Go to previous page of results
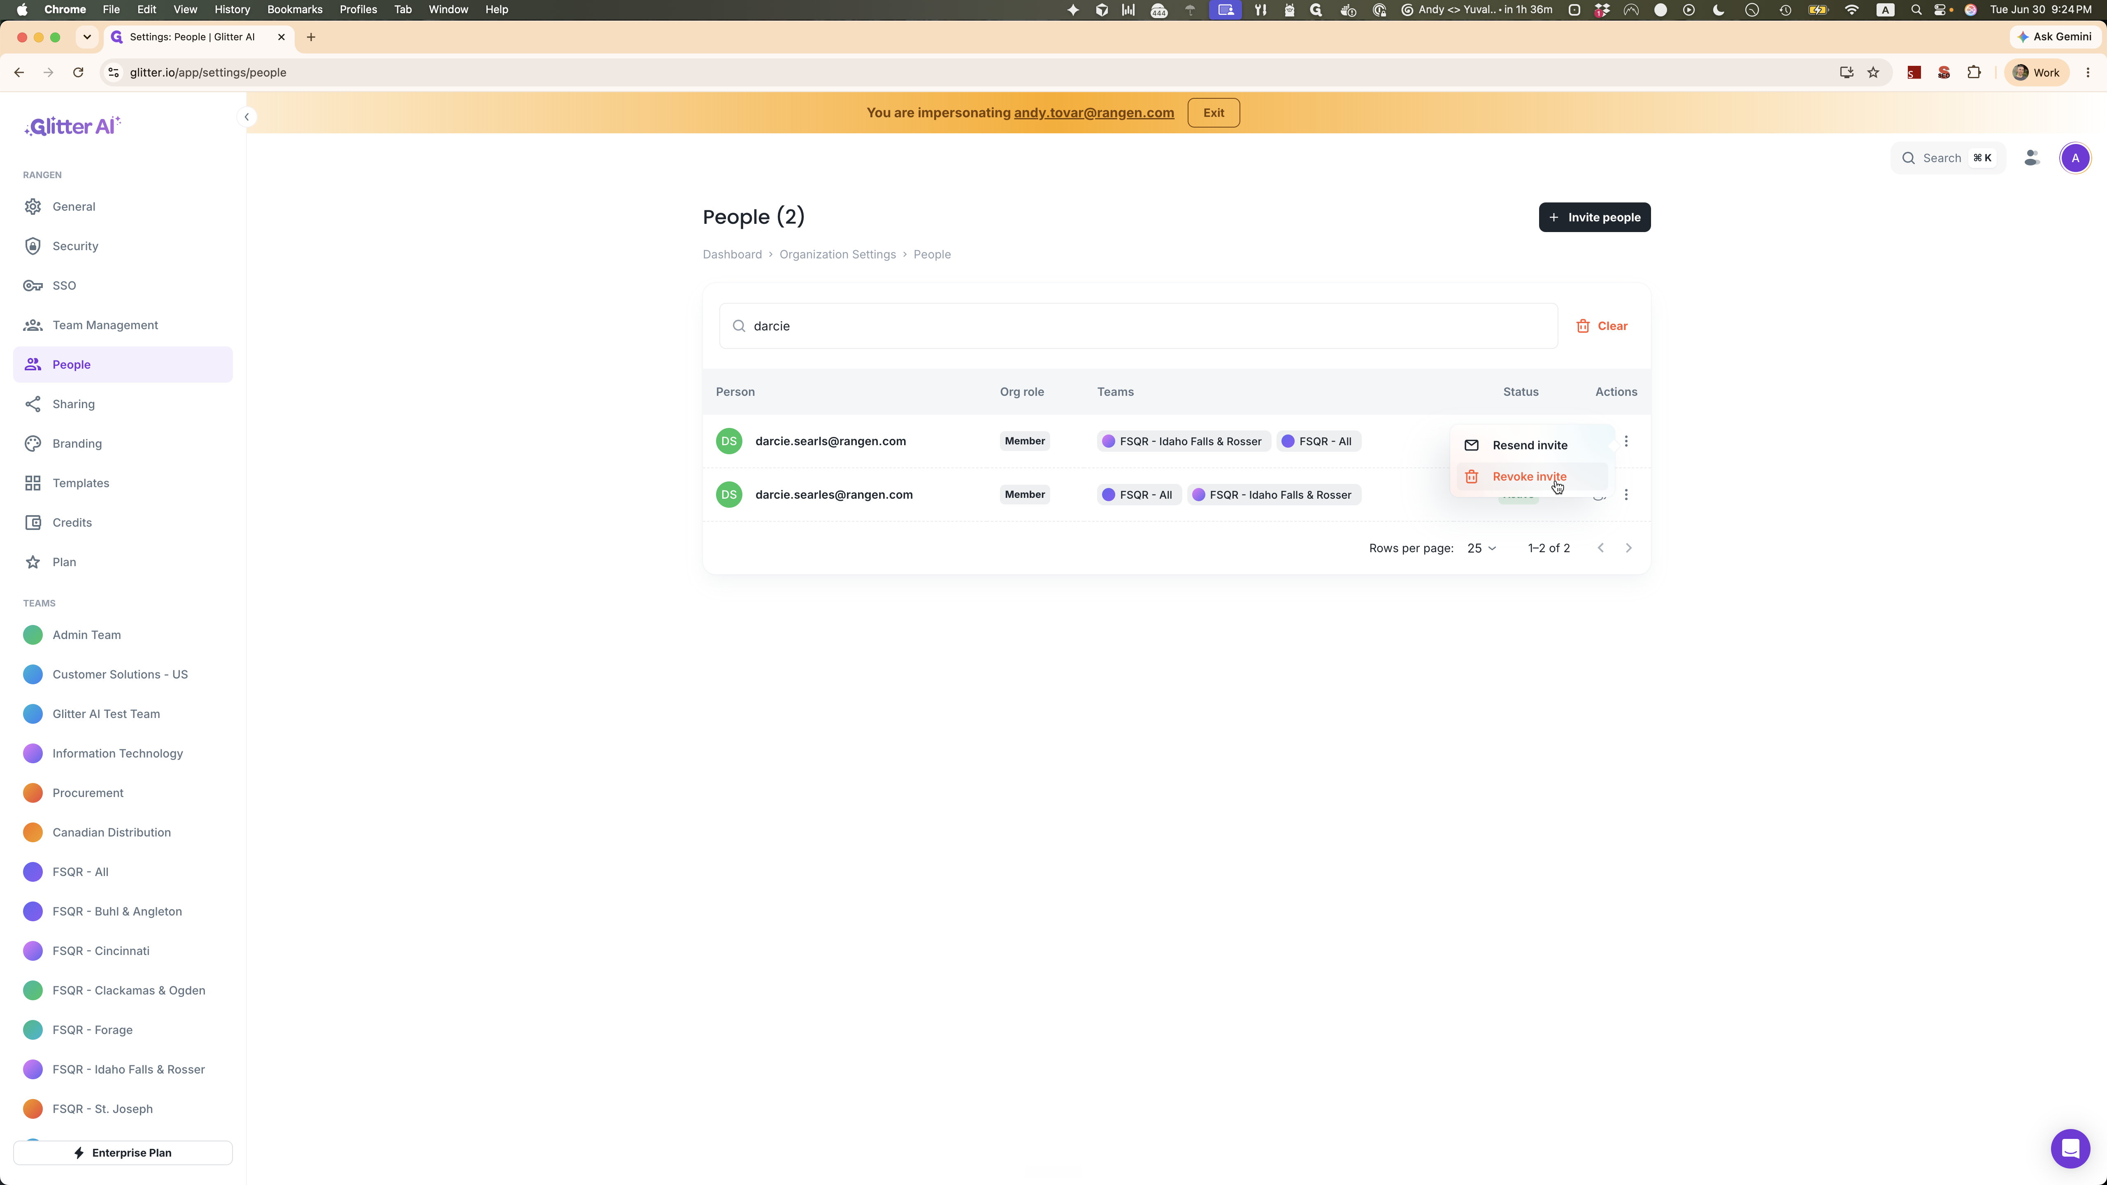Image resolution: width=2107 pixels, height=1185 pixels. [1601, 548]
